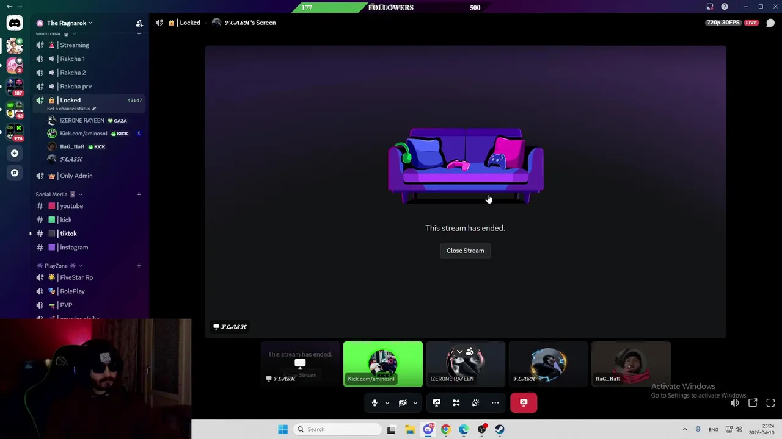Select user Kick.com/aminosn1 in channel list

pyautogui.click(x=93, y=134)
